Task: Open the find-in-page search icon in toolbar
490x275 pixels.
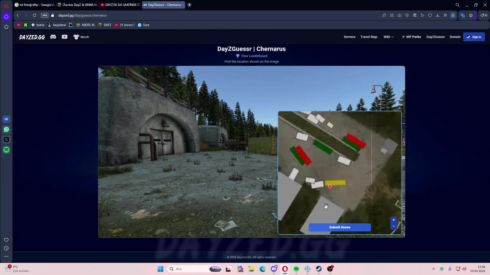Action: tap(384, 15)
